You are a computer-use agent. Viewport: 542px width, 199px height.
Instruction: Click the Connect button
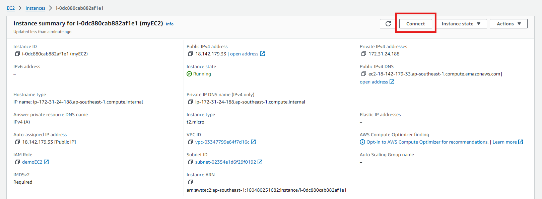(x=415, y=24)
